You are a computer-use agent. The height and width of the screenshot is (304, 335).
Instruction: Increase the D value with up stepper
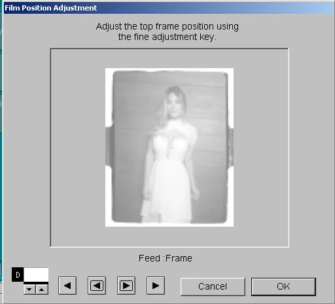click(x=42, y=290)
